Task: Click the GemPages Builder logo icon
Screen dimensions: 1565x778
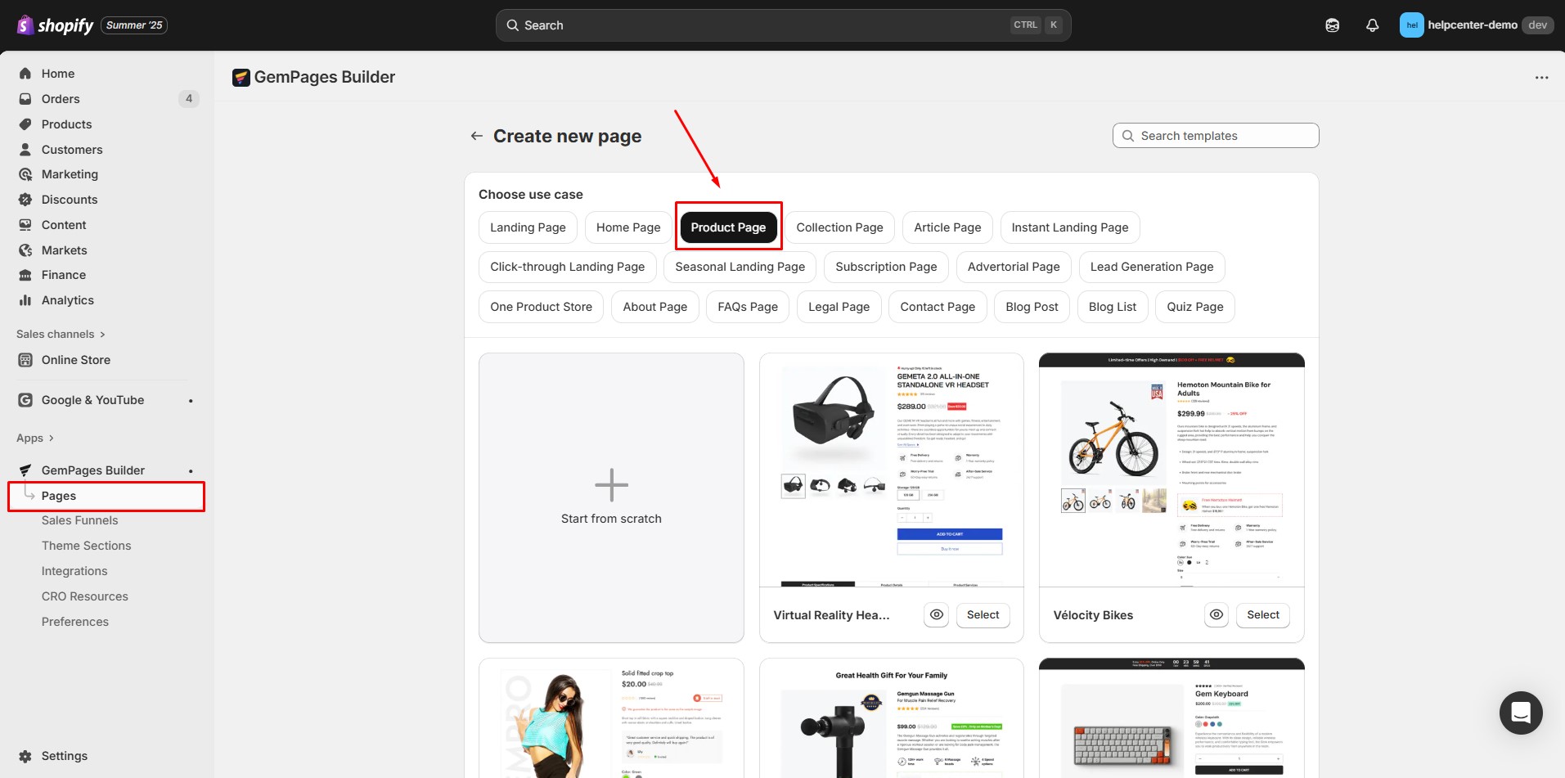Action: point(241,77)
